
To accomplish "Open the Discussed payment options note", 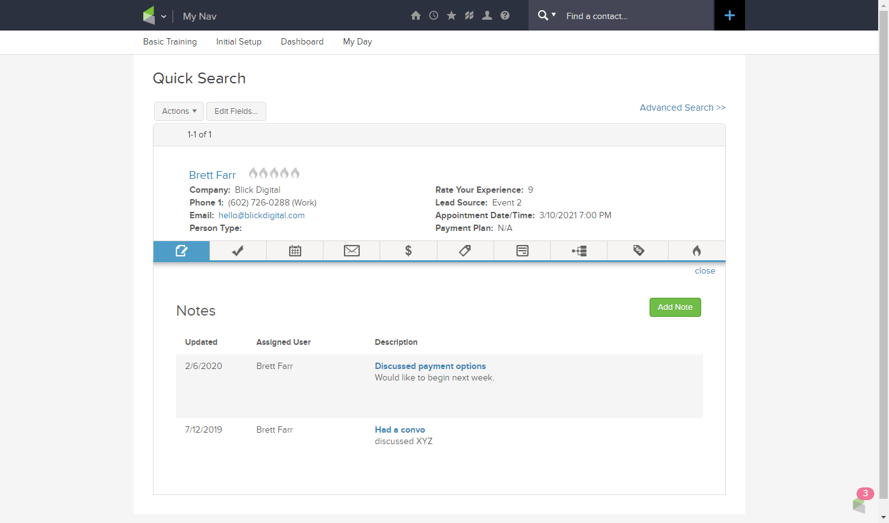I will (x=430, y=366).
